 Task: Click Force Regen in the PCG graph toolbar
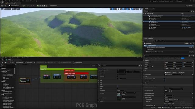29,63
